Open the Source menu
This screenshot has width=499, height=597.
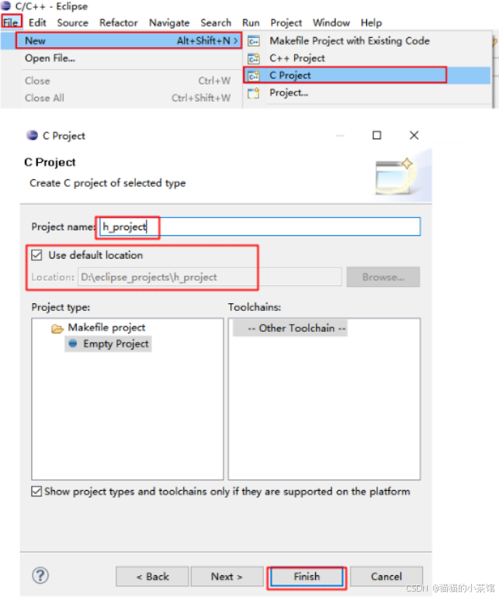click(72, 22)
